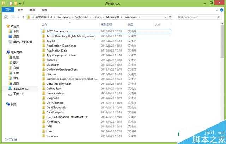Click the search magnifier icon
The height and width of the screenshot is (144, 226).
218,17
